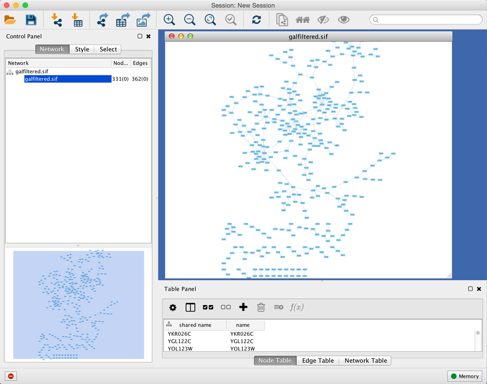Switch to the Style tab
This screenshot has width=487, height=384.
[x=82, y=49]
